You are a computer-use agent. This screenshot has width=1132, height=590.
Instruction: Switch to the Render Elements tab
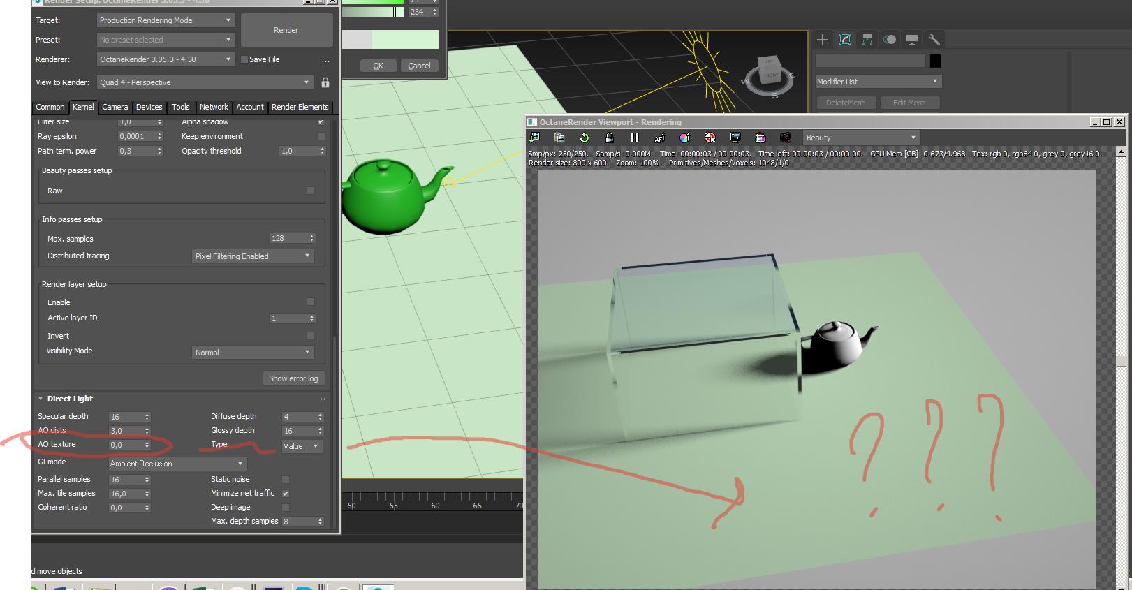tap(300, 107)
